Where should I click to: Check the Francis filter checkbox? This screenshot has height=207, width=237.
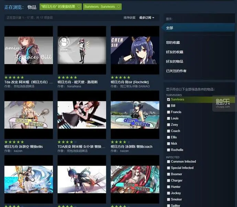coord(168,112)
